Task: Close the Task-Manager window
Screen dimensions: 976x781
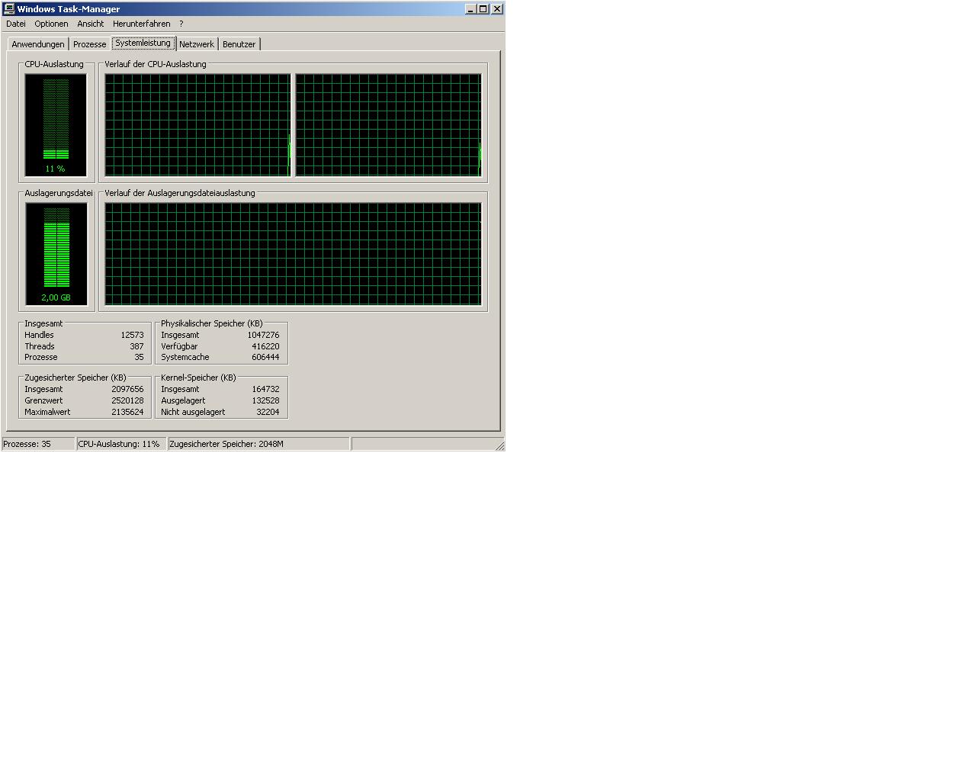Action: (497, 9)
